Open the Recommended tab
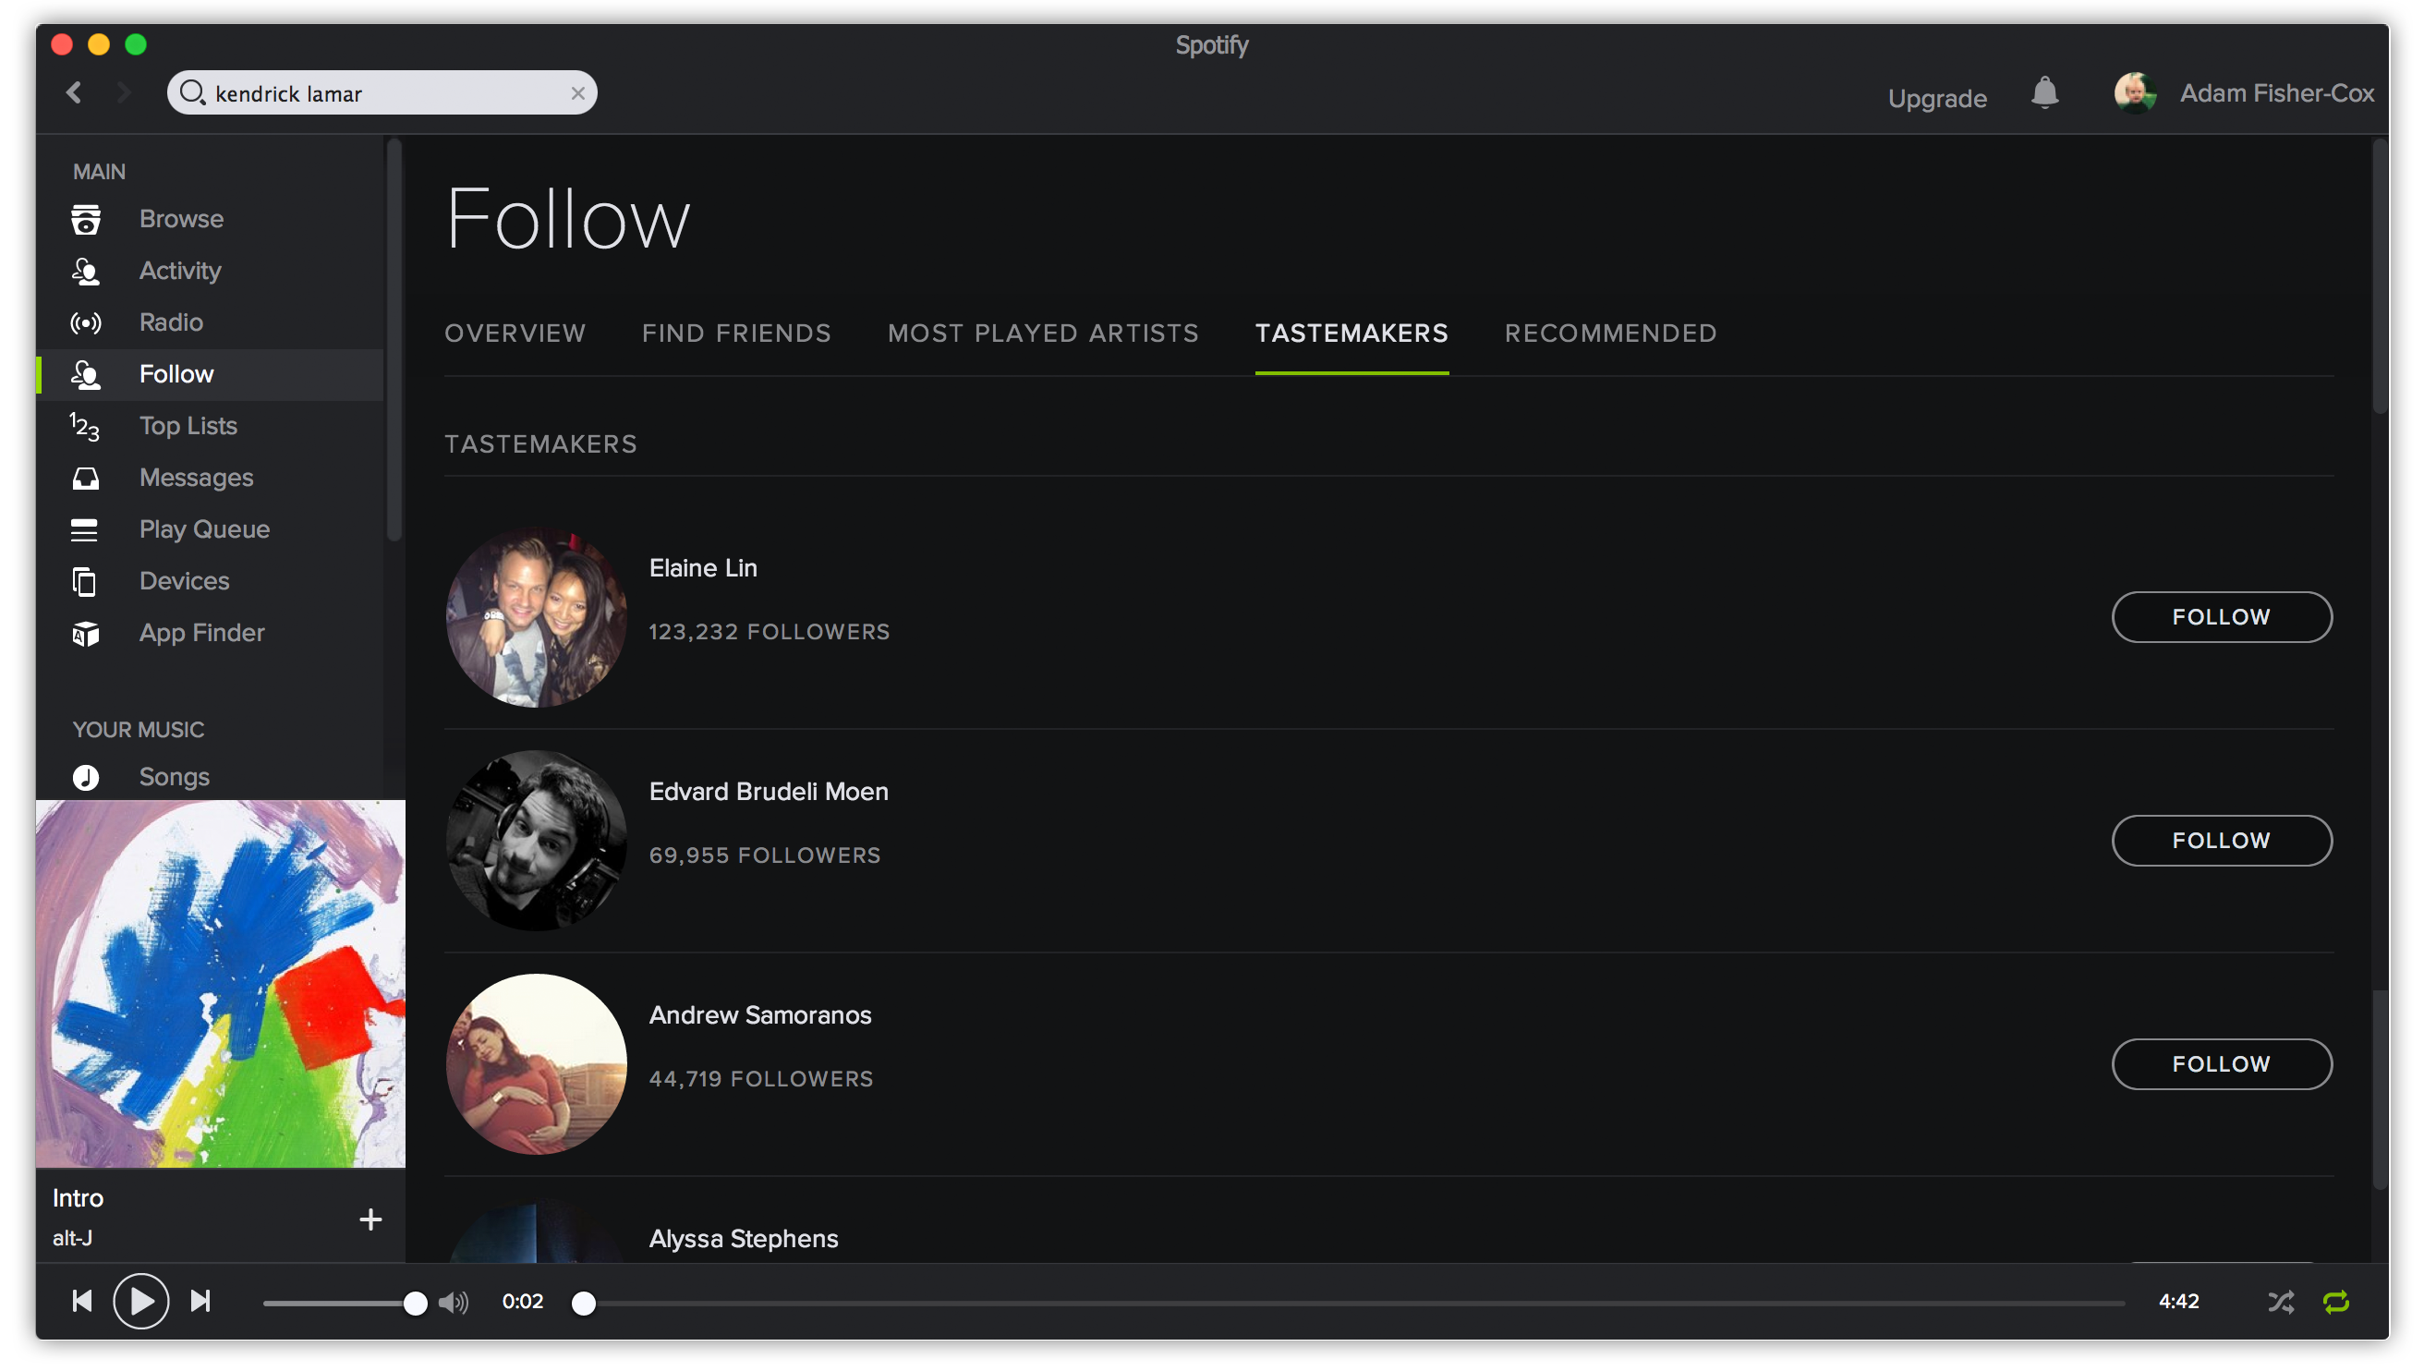 click(x=1611, y=334)
